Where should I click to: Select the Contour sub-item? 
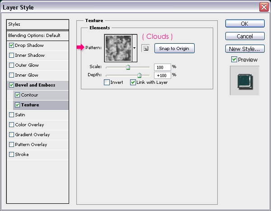pyautogui.click(x=29, y=95)
